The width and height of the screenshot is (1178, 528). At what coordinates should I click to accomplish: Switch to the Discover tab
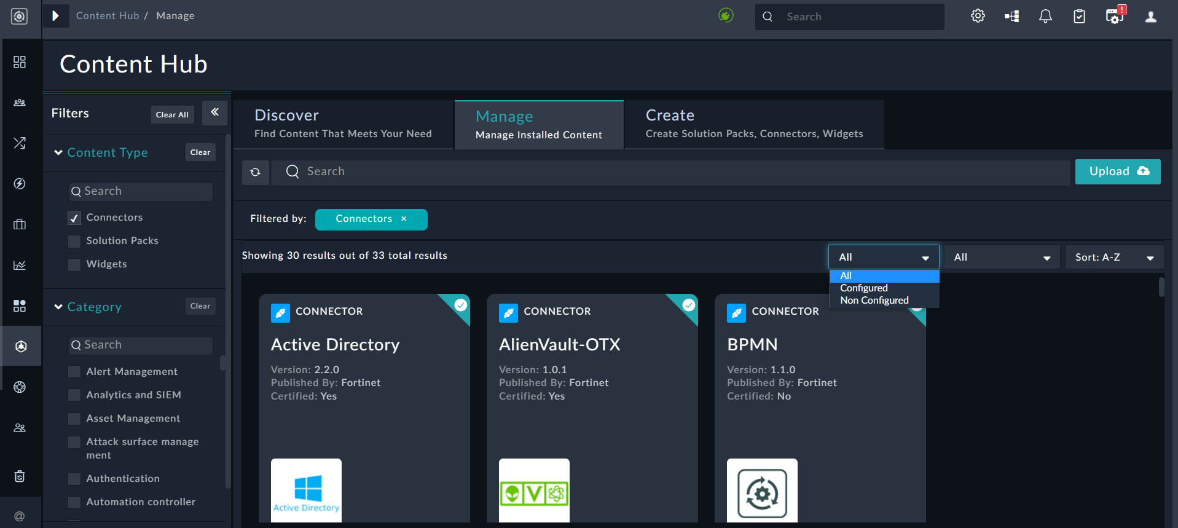[343, 124]
